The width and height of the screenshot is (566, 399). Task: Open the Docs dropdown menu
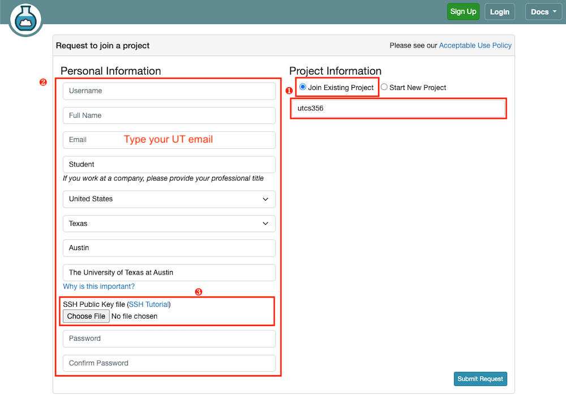pyautogui.click(x=543, y=11)
